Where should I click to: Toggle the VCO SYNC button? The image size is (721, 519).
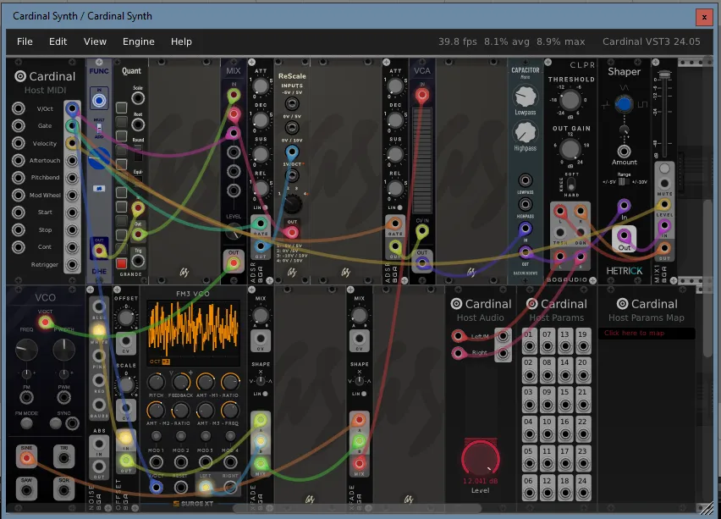[x=56, y=422]
